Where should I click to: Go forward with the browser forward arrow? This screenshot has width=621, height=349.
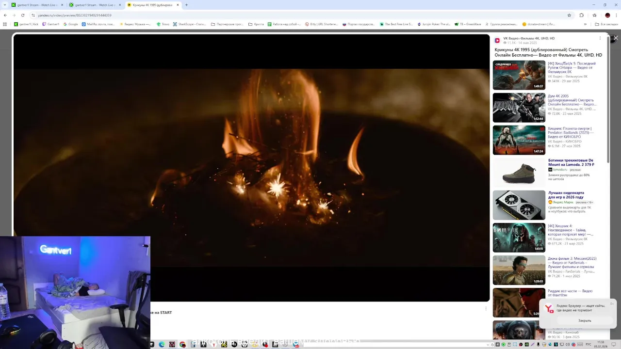(x=14, y=15)
